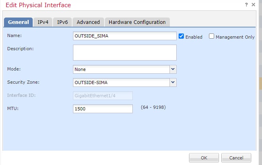This screenshot has width=262, height=165.
Task: Click the Mode: label
Action: (x=14, y=69)
